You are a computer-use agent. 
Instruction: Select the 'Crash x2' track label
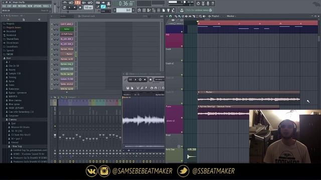170,63
